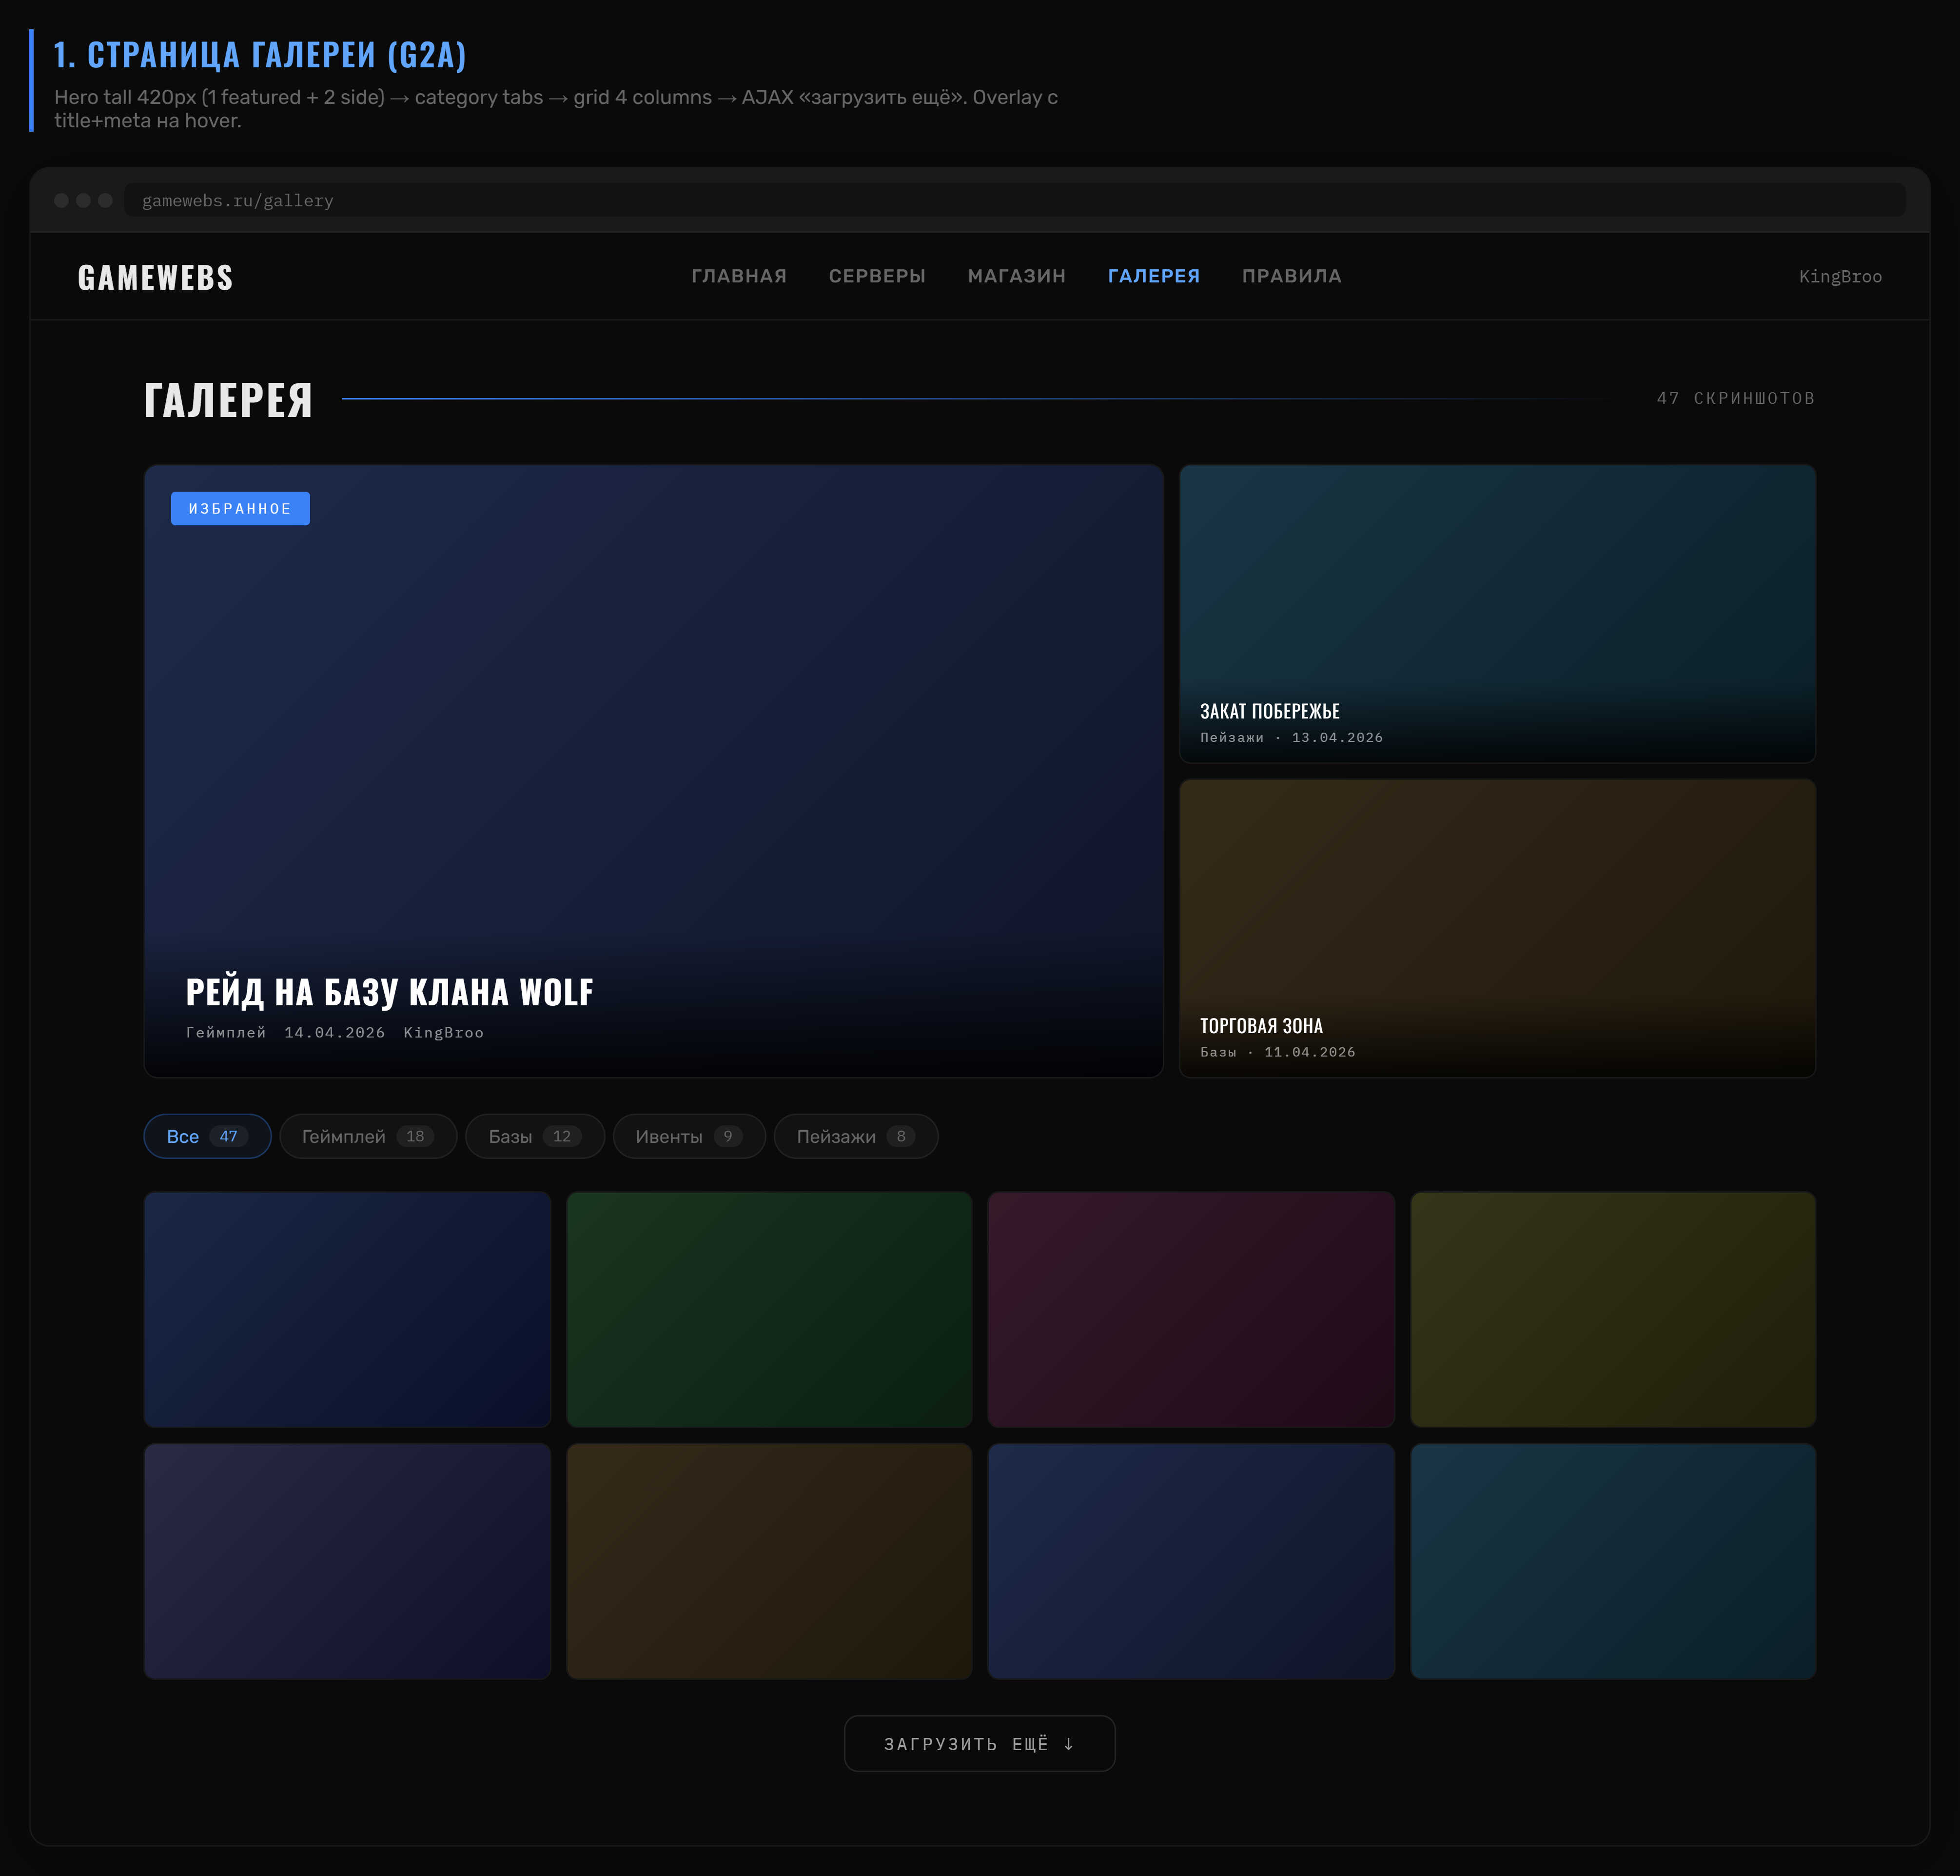Click the ГАЛЕРЕЯ page heading
1960x1876 pixels.
click(x=228, y=399)
